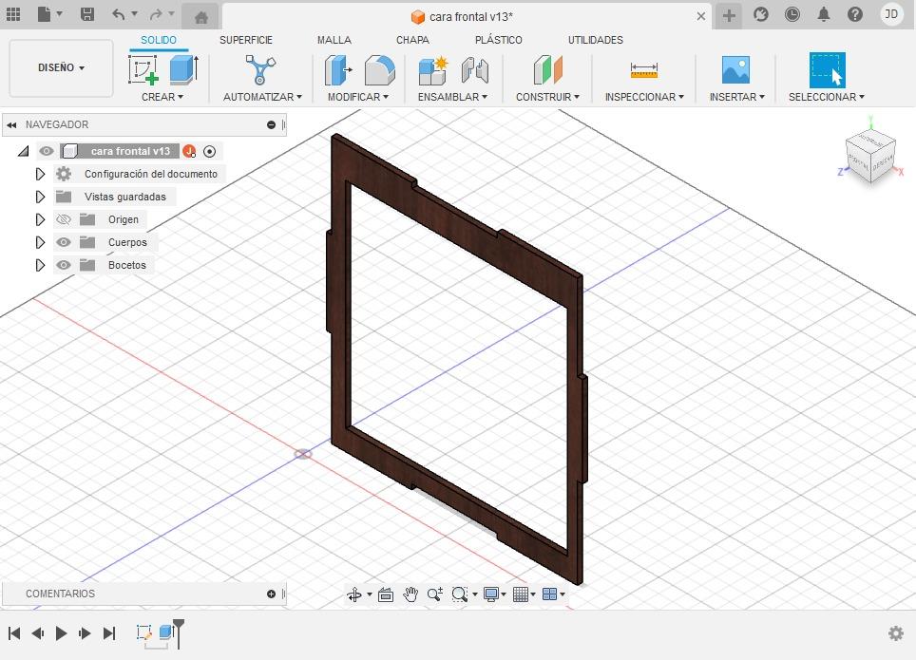Open the ENSAMBLAR dropdown menu

tap(452, 97)
